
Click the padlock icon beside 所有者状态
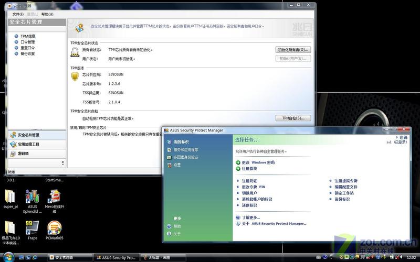75,52
